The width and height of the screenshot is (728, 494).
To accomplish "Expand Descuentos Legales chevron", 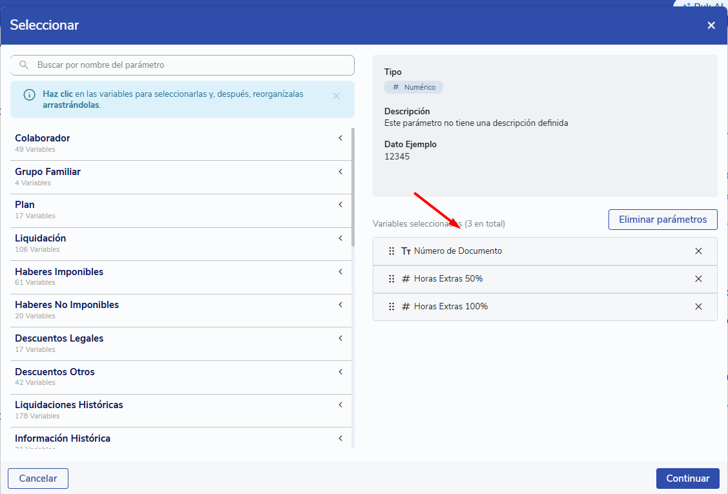I will 340,338.
